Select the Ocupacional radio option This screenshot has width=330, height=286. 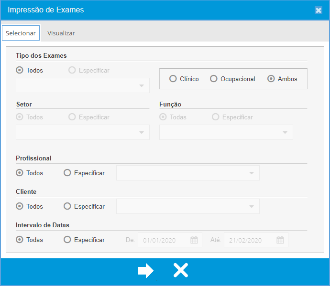point(214,79)
